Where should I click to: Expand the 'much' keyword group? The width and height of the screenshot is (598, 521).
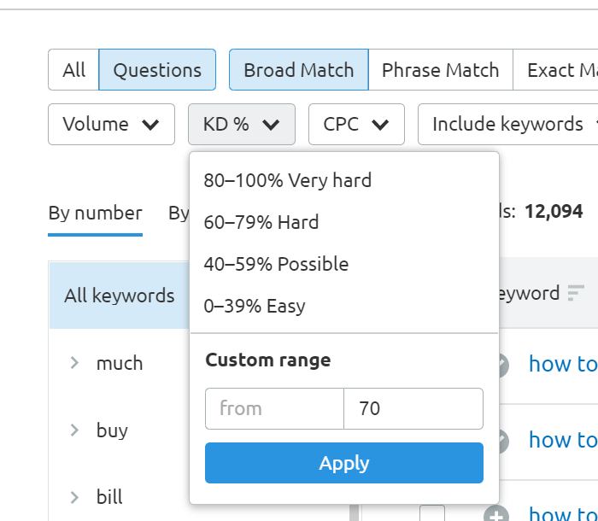click(x=74, y=363)
